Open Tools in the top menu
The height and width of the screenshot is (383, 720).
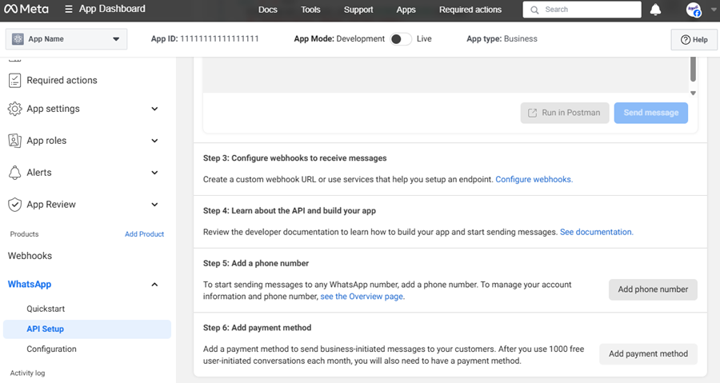(x=310, y=10)
